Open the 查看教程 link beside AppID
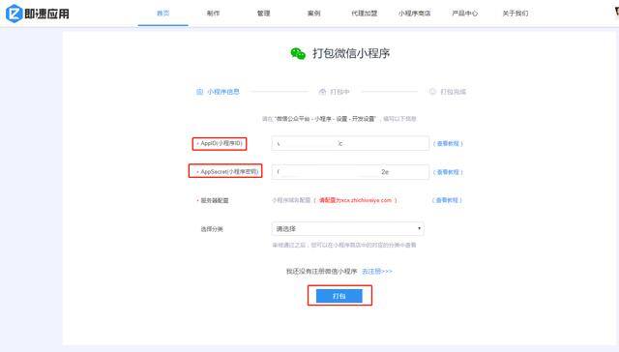The image size is (619, 352). (x=448, y=144)
